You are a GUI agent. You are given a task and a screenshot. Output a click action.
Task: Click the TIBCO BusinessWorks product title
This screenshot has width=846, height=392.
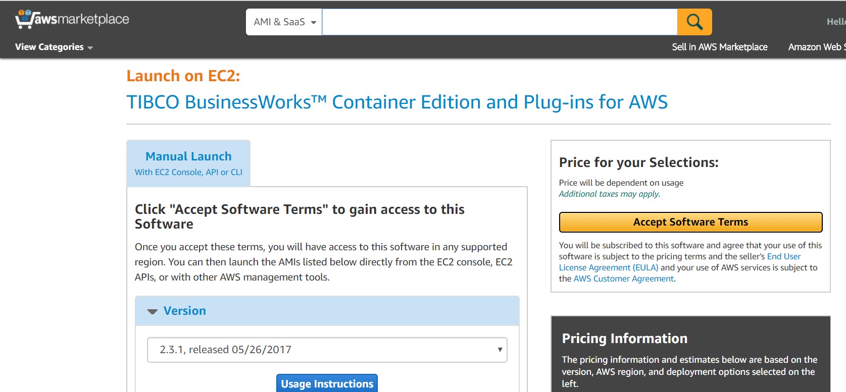(x=396, y=102)
